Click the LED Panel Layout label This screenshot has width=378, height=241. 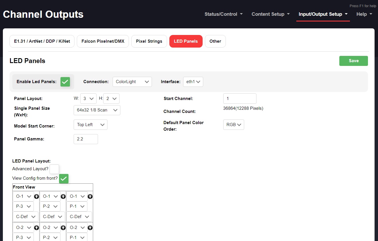pos(32,161)
